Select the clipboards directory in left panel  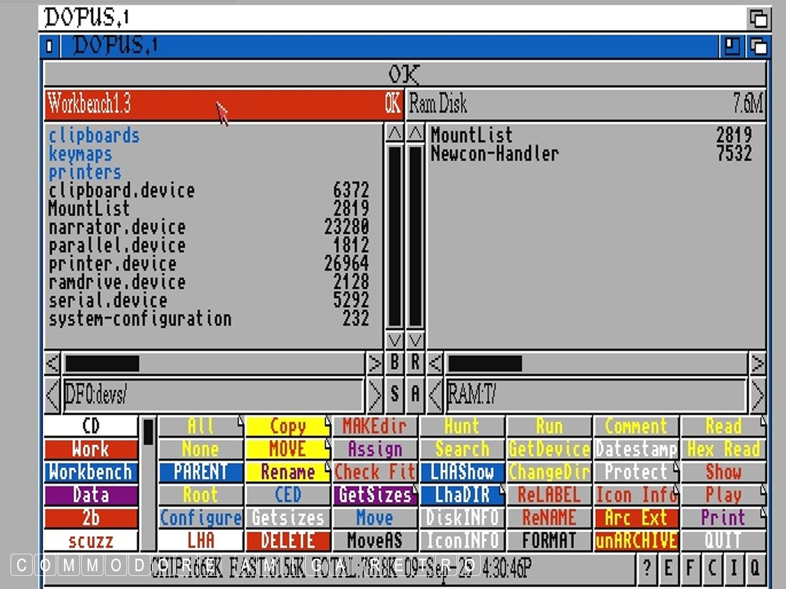(x=94, y=136)
